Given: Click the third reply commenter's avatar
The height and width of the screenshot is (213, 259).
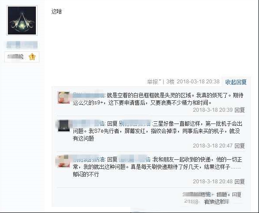Looking at the screenshot, I should click(x=63, y=161).
